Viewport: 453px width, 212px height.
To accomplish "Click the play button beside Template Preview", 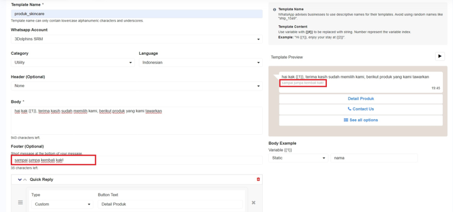I will point(439,56).
